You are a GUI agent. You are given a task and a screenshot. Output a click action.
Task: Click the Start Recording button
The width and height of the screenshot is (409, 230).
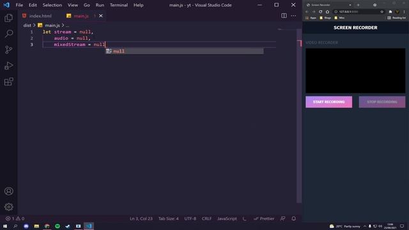coord(328,102)
